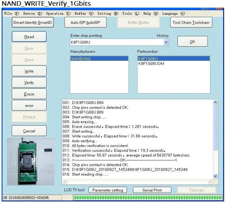Start chip programming with Write button

[x=29, y=71]
